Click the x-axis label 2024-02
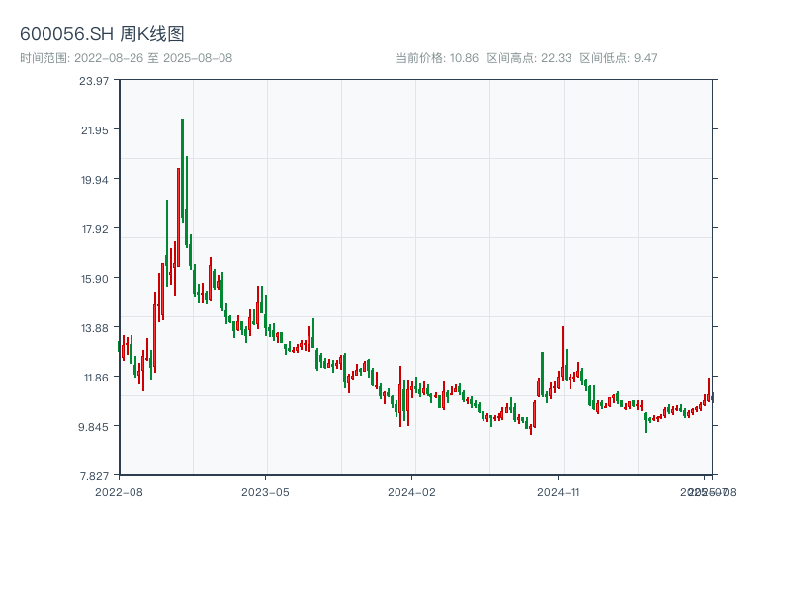 click(x=411, y=492)
